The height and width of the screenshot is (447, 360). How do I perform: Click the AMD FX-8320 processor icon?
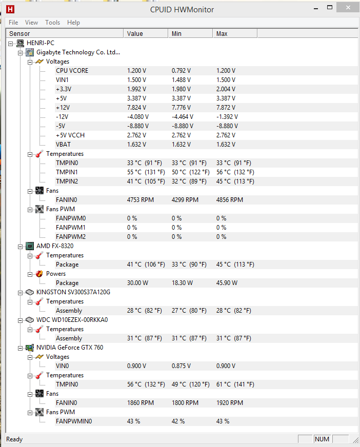point(30,246)
